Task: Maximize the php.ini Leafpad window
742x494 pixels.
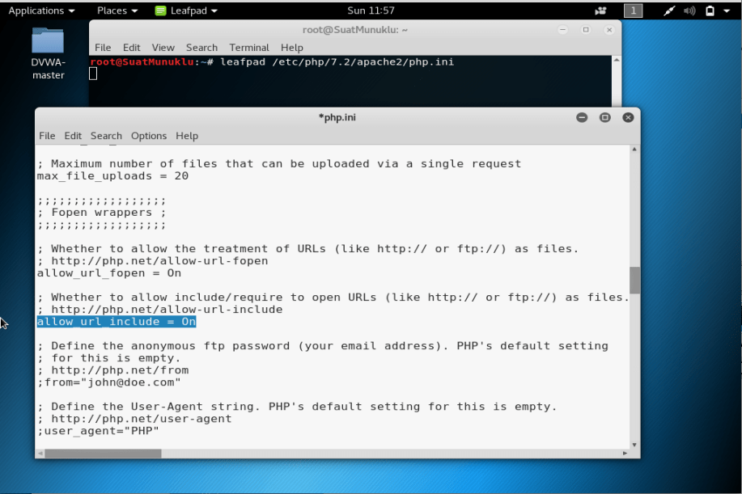Action: tap(604, 117)
